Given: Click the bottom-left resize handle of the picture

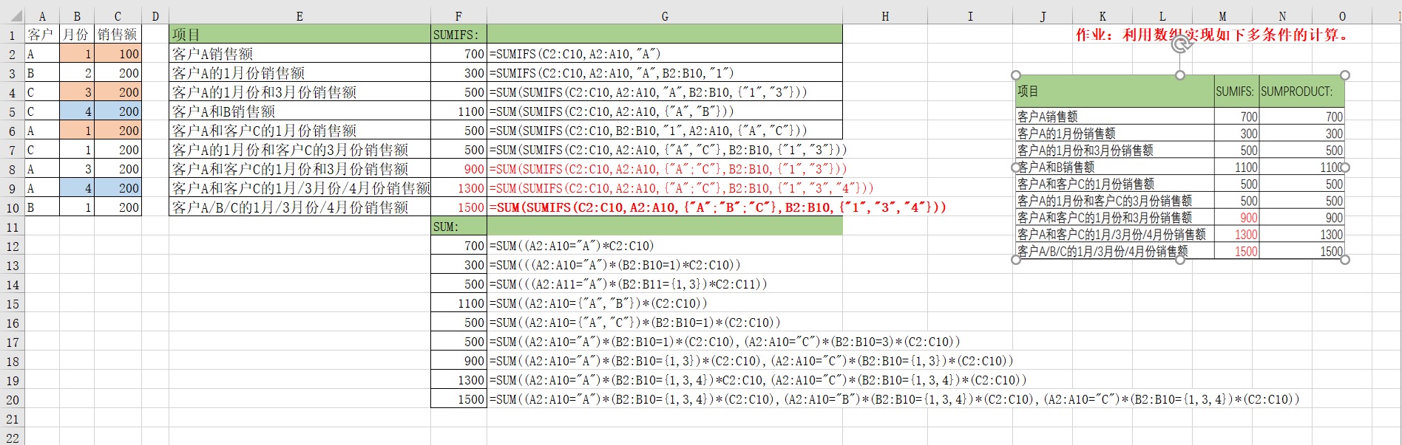Looking at the screenshot, I should point(1016,260).
